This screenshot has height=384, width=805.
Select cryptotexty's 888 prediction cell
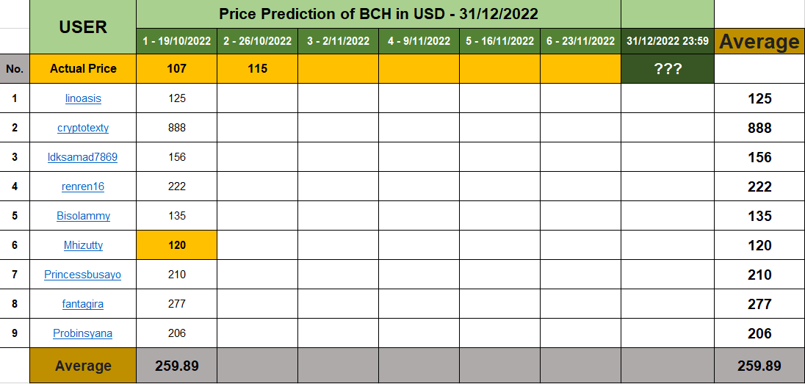(x=176, y=128)
